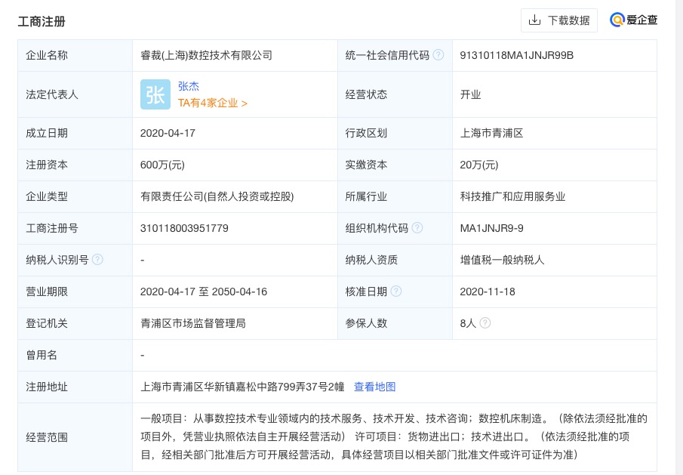Click the help icon beside 8人
This screenshot has width=683, height=475.
(485, 323)
